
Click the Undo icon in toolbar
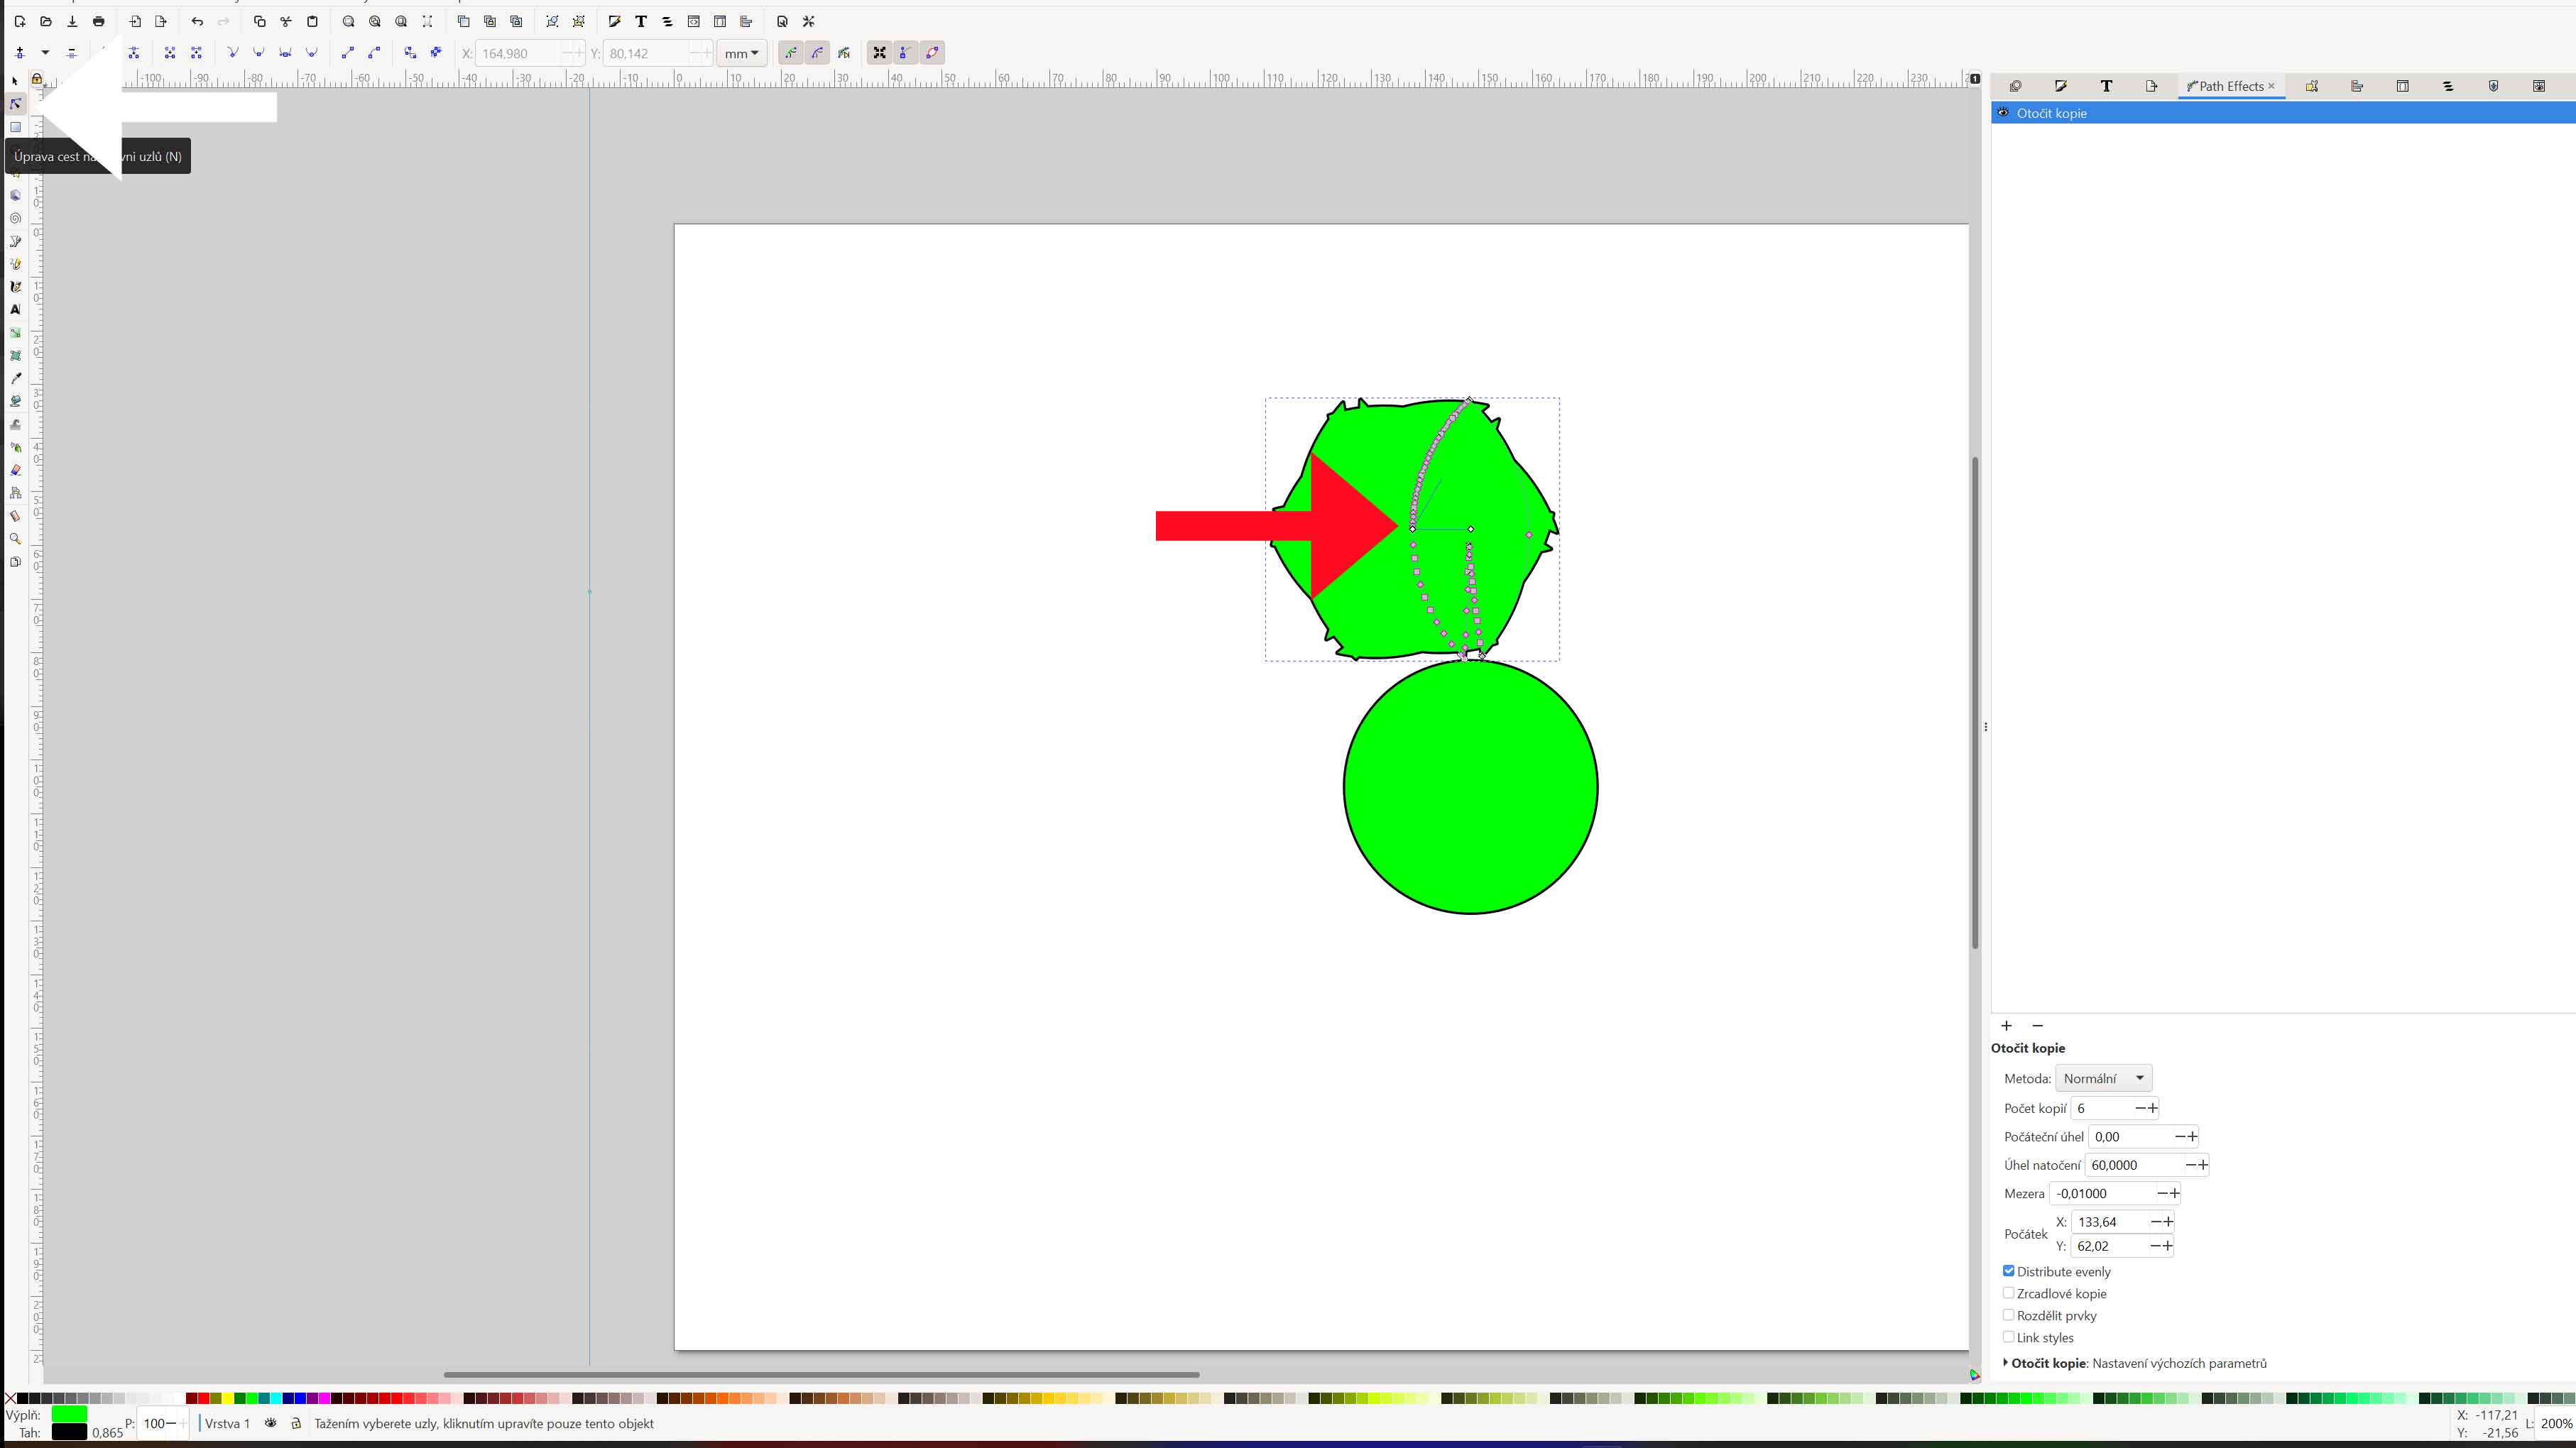tap(197, 21)
